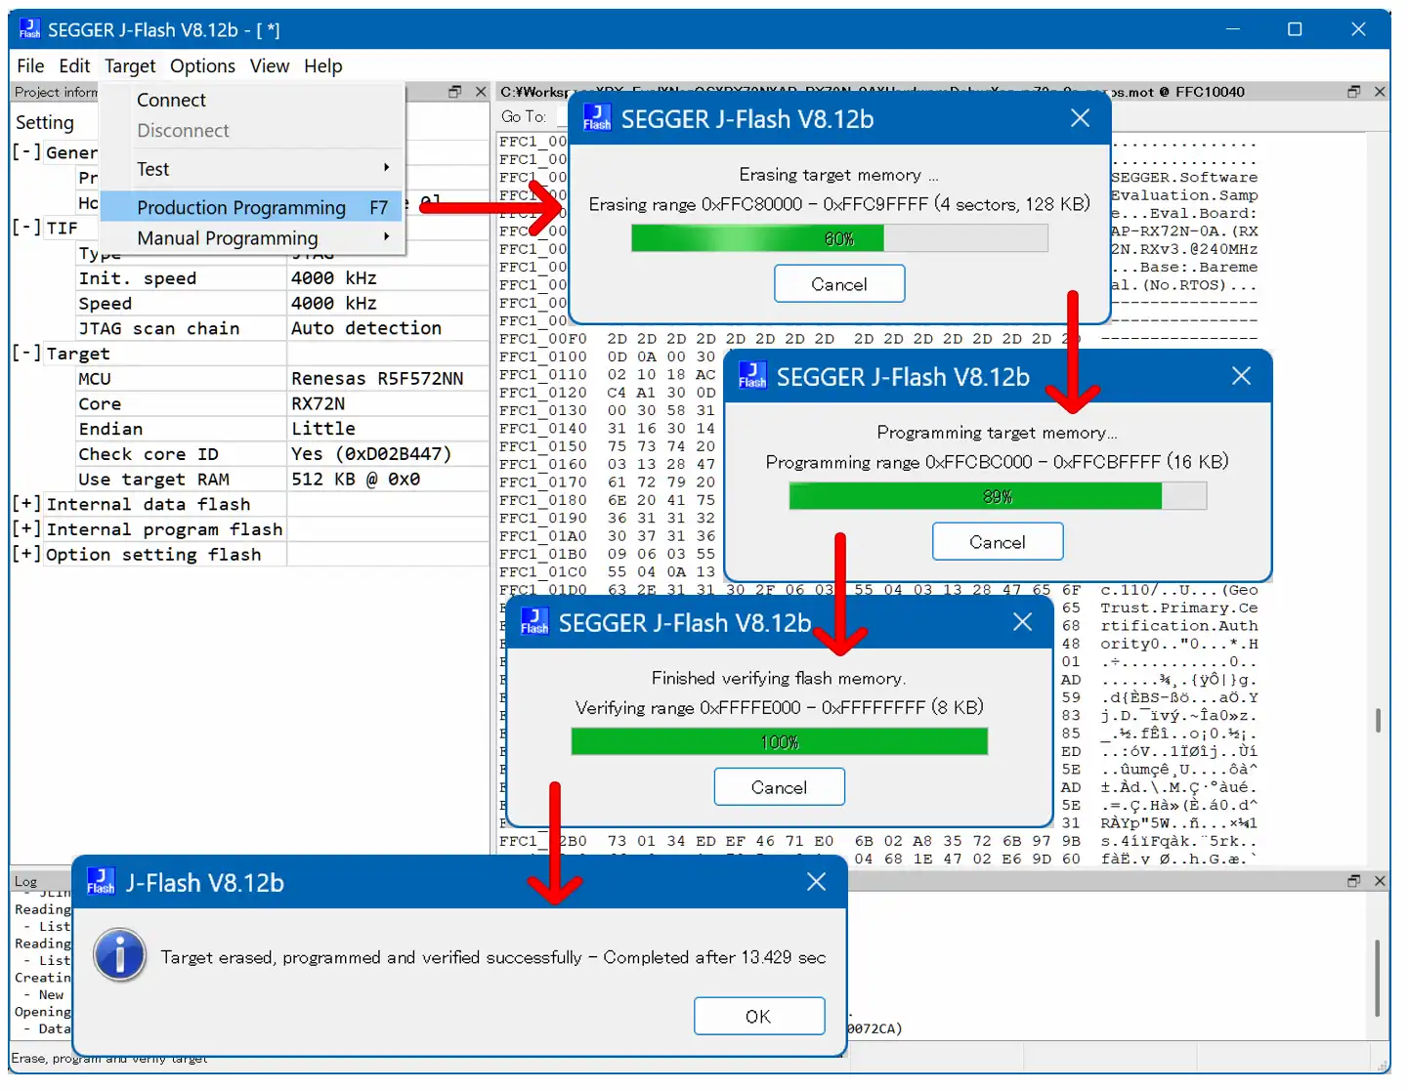Image resolution: width=1408 pixels, height=1090 pixels.
Task: Click the blue information icon in completion dialog
Action: (120, 955)
